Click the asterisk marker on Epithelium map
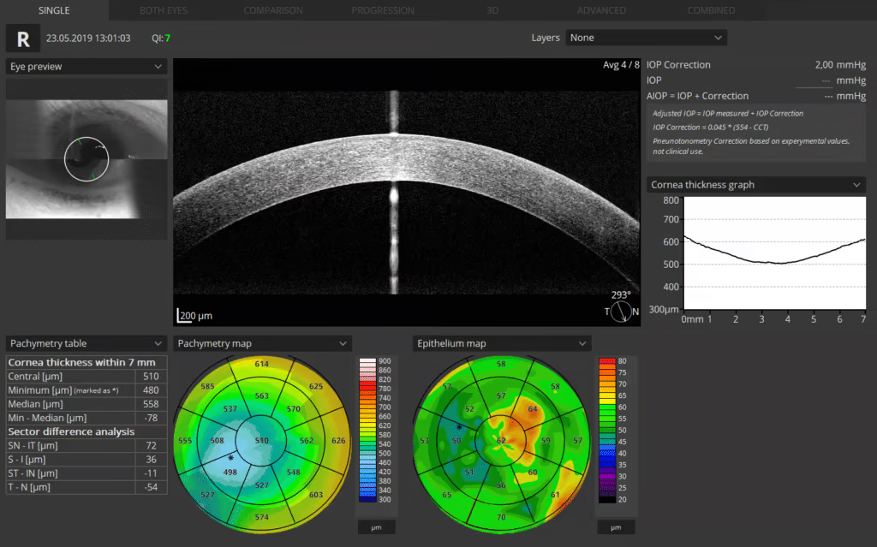The width and height of the screenshot is (877, 547). [459, 426]
